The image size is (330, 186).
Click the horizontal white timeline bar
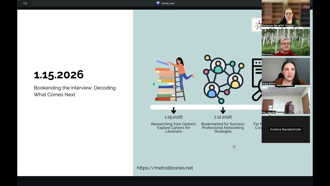pos(206,107)
